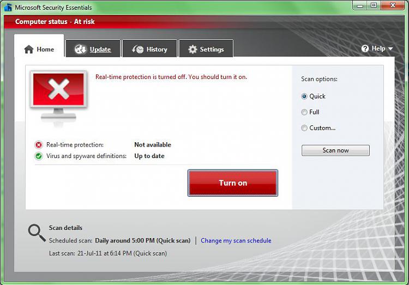Click the 'Scheduled scan:' label
The width and height of the screenshot is (409, 285).
71,240
